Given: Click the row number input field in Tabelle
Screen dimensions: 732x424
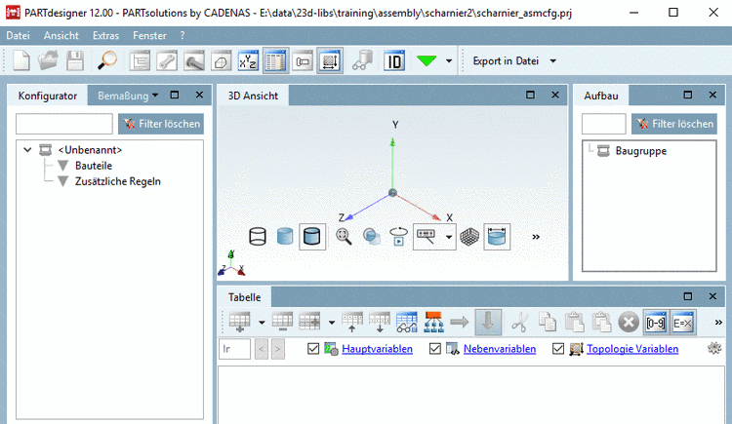Looking at the screenshot, I should coord(235,349).
